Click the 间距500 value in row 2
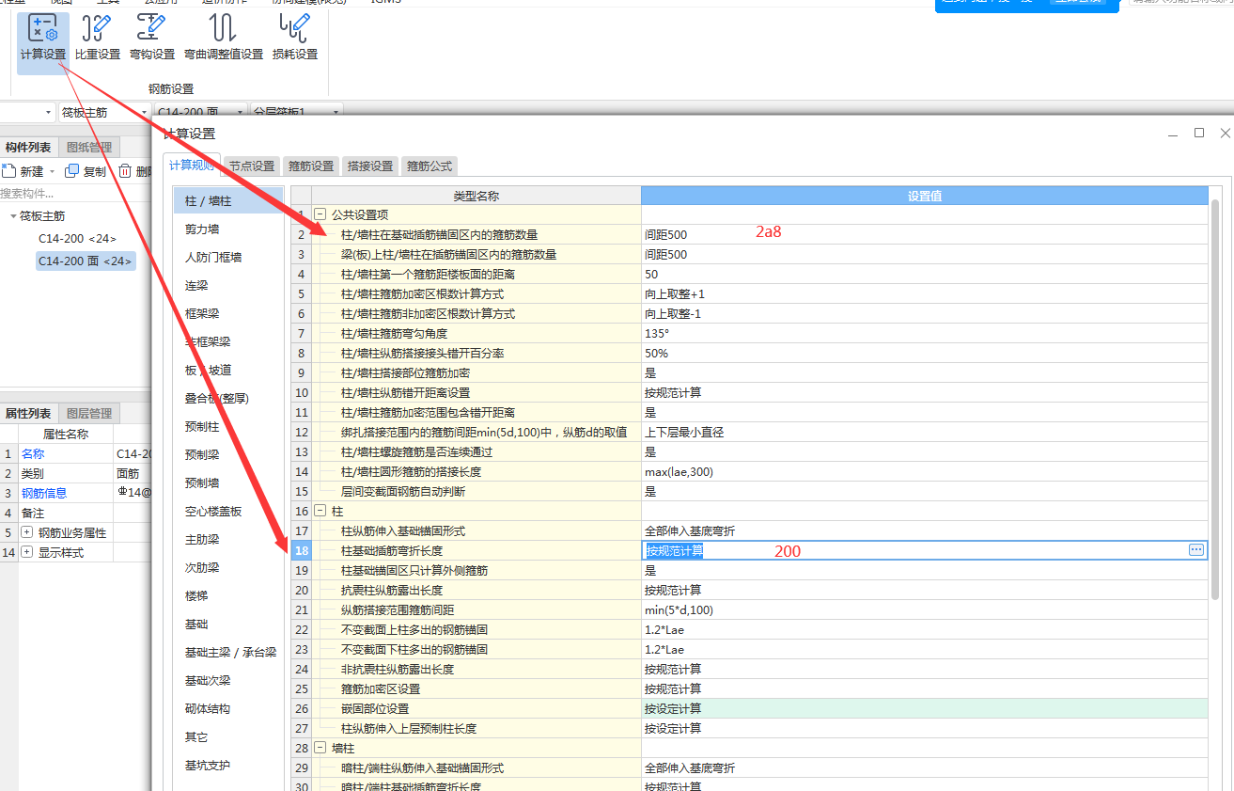The height and width of the screenshot is (791, 1234). [665, 234]
